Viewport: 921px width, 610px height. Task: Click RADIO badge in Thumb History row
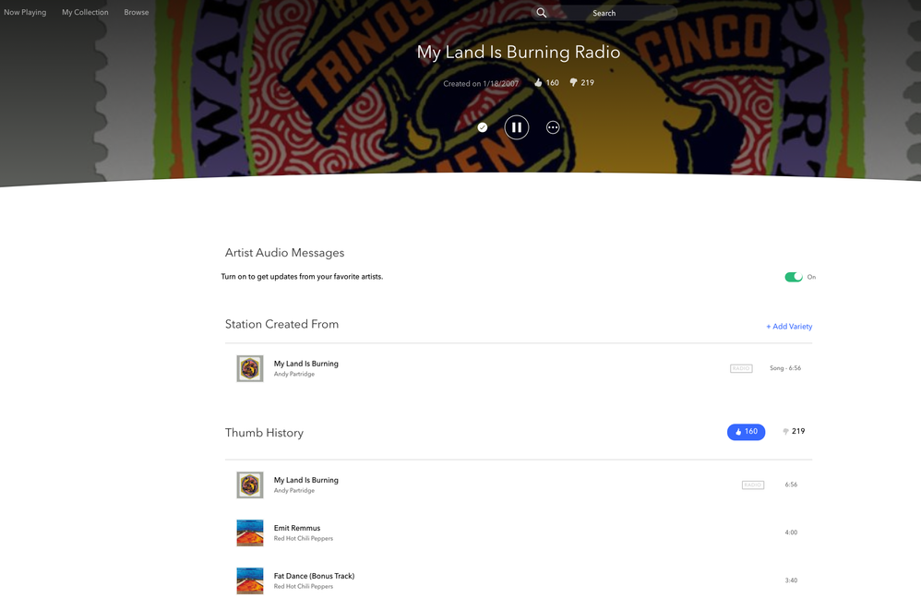753,484
